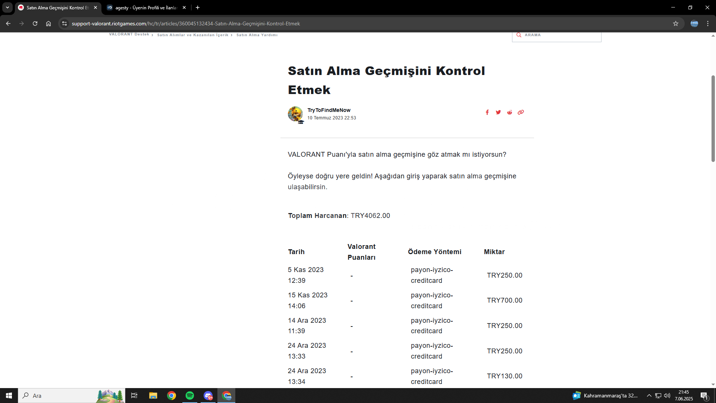View site information icon in address bar
Image resolution: width=716 pixels, height=403 pixels.
point(65,24)
